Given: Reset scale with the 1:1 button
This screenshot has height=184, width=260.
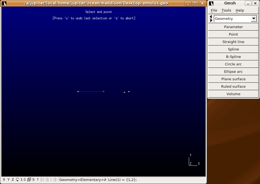Looking at the screenshot, I should point(23,180).
